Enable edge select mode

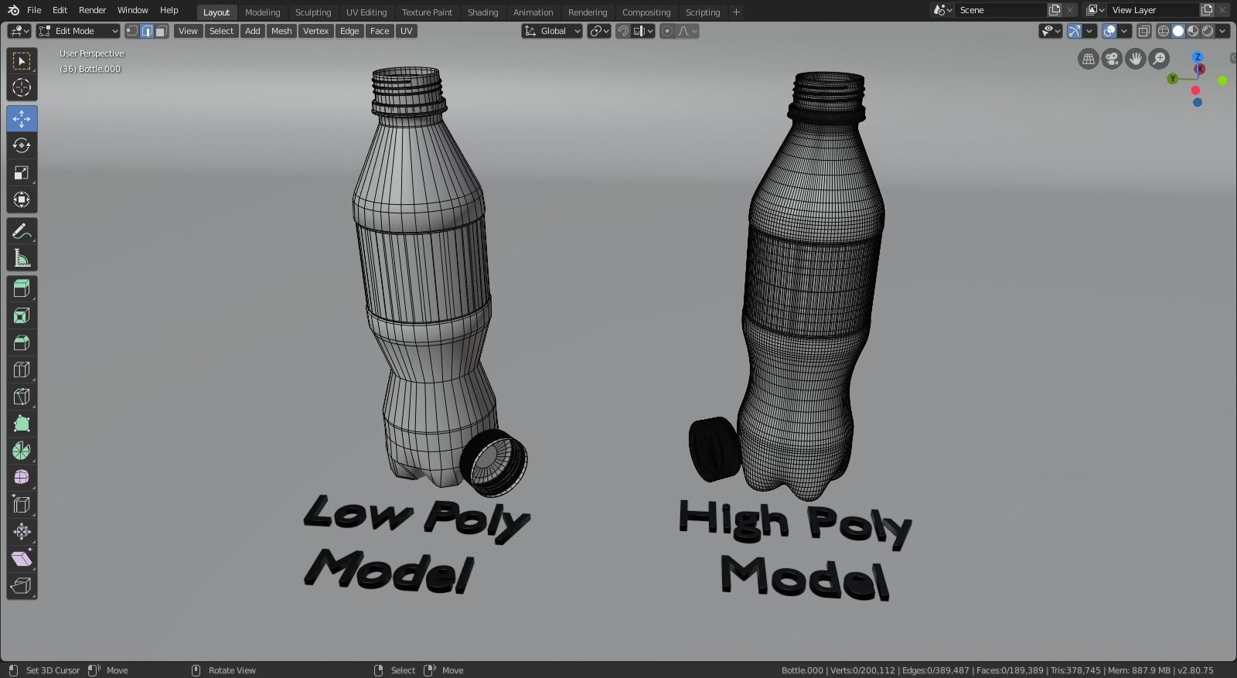tap(147, 31)
